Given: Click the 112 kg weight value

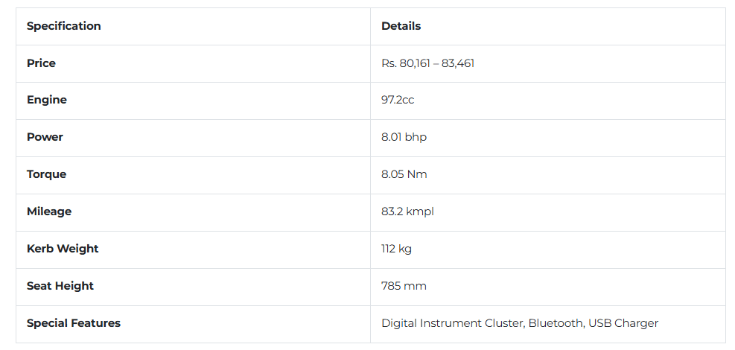Looking at the screenshot, I should 397,249.
